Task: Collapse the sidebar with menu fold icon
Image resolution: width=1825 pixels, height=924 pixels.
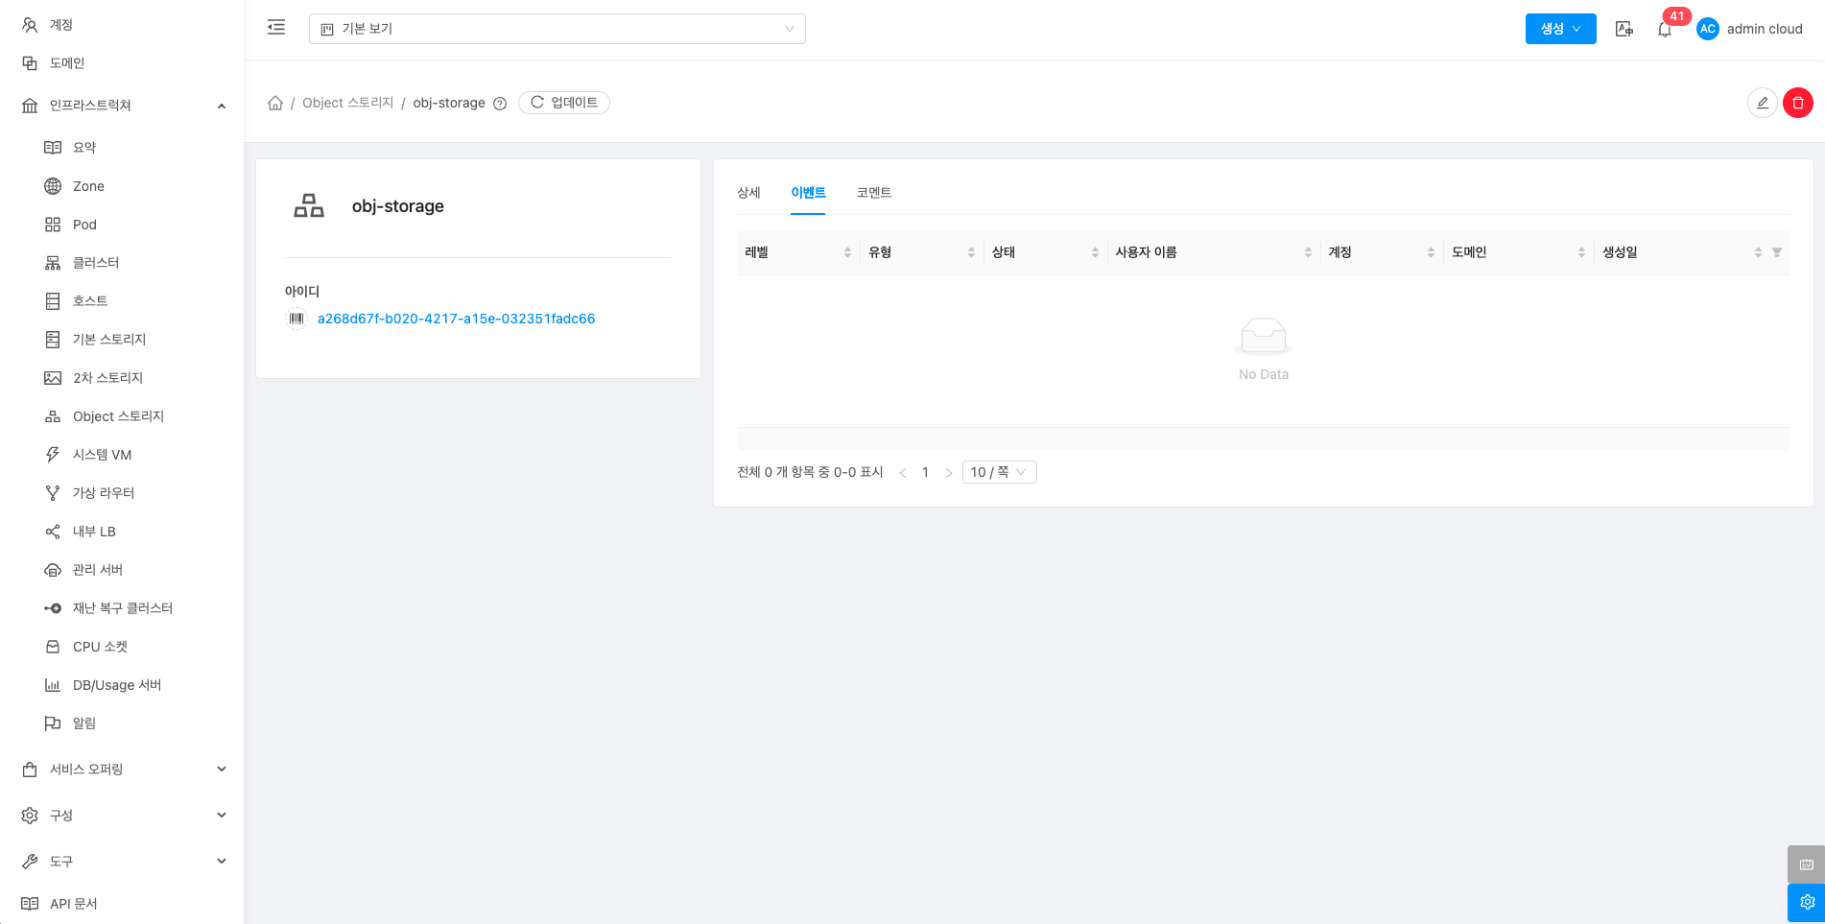Action: click(x=276, y=28)
